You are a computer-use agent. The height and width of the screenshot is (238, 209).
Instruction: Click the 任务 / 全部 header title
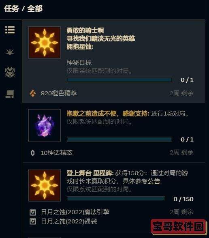point(23,9)
